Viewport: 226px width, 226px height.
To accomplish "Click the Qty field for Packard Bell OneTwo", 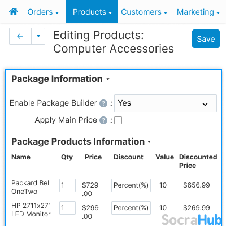I will pyautogui.click(x=67, y=185).
